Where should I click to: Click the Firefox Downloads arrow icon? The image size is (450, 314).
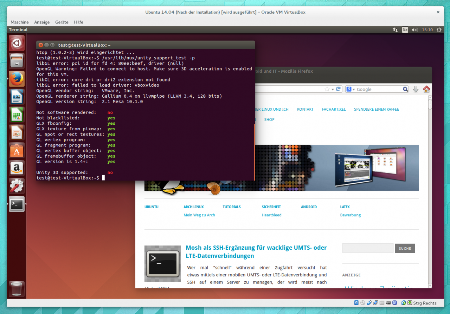click(x=416, y=89)
